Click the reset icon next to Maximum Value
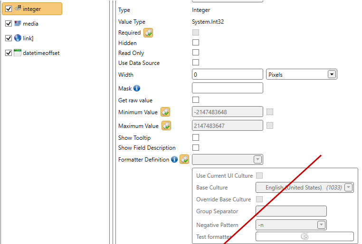 [166, 126]
